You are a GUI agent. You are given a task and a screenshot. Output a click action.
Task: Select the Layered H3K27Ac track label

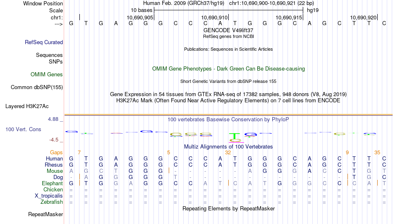pyautogui.click(x=27, y=106)
